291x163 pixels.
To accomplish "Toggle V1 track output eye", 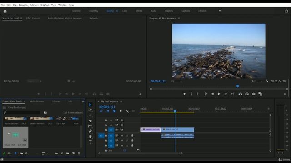I will tap(122, 130).
